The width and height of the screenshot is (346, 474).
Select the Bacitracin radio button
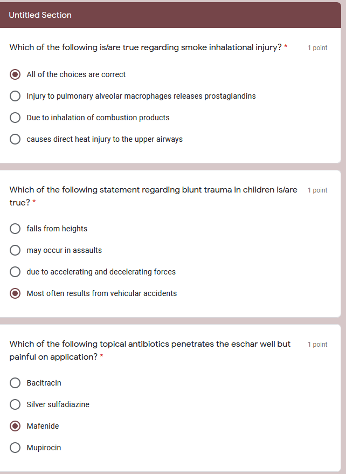(x=15, y=383)
